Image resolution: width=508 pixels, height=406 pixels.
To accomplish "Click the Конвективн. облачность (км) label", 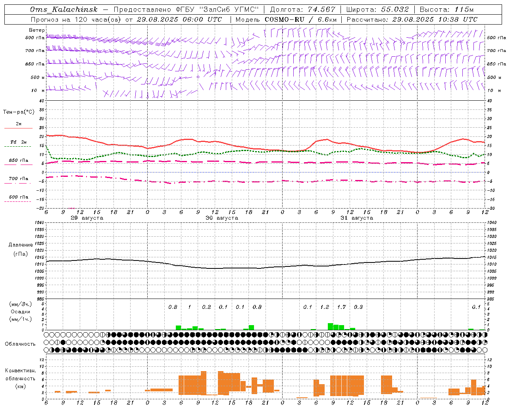I will tap(20, 378).
